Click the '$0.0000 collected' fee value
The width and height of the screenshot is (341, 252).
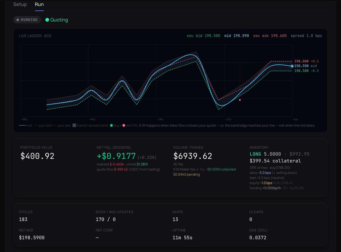pos(221,169)
